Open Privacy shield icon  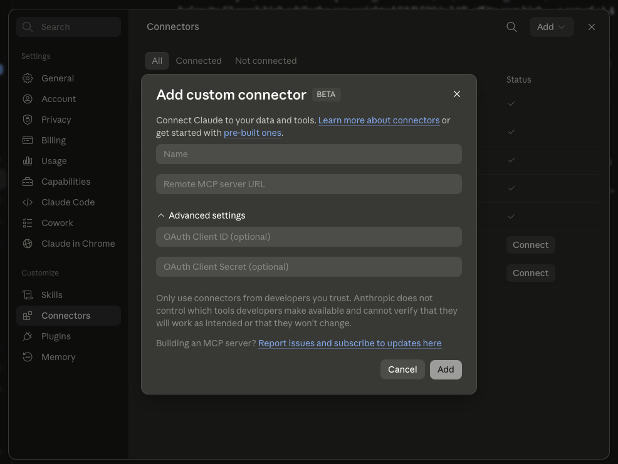click(28, 120)
